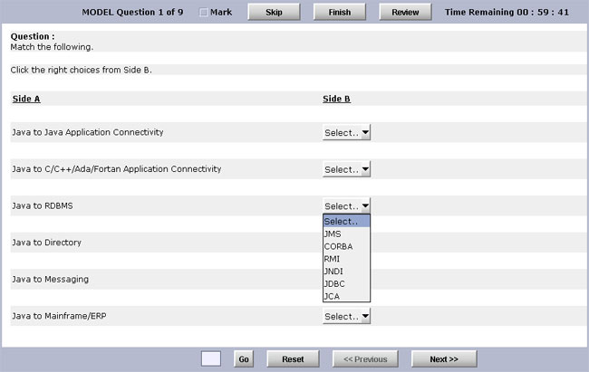The width and height of the screenshot is (589, 372).
Task: Click the question number input field
Action: tap(211, 358)
